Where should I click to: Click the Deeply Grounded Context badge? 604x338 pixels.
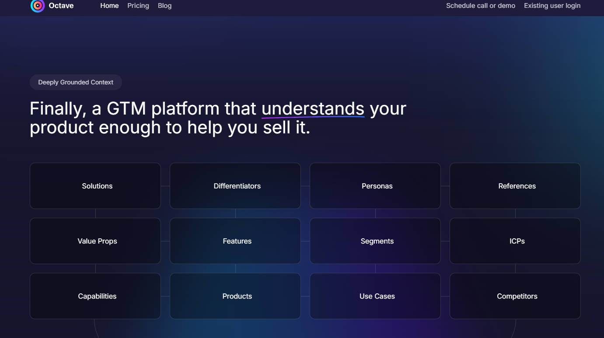(76, 82)
